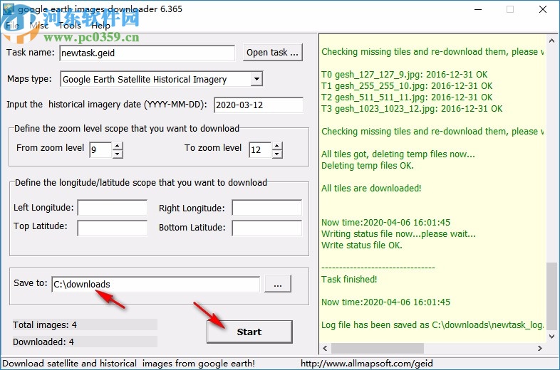Viewport: 560px width, 370px height.
Task: Open the Misc menu
Action: point(39,26)
